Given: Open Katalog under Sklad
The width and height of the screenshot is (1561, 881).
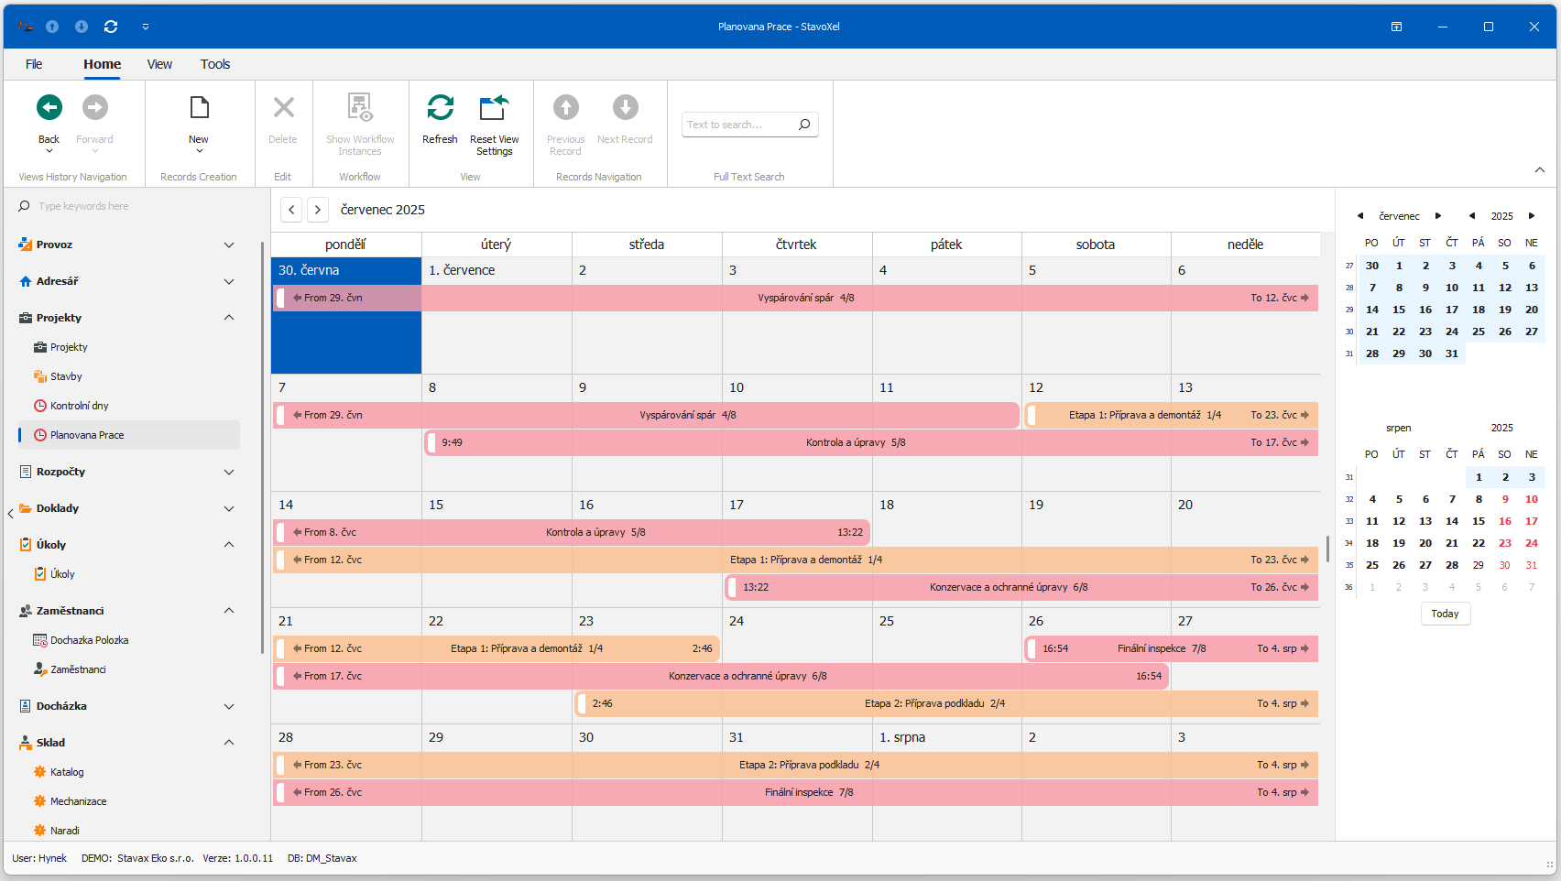Looking at the screenshot, I should 67,772.
